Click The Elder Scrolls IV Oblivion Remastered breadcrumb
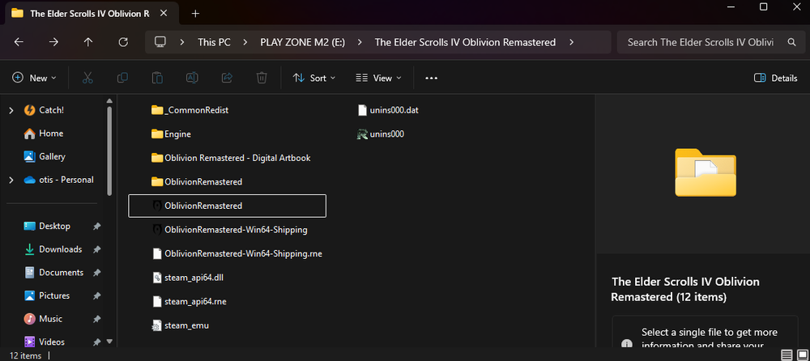Screen dimensions: 810x361 (x=465, y=42)
